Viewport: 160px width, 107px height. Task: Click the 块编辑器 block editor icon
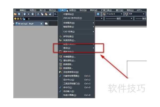coord(61,56)
